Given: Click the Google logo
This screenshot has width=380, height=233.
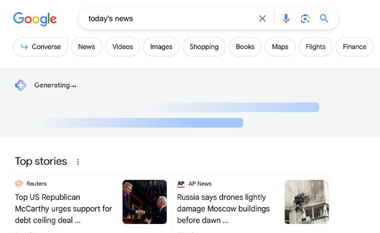Looking at the screenshot, I should click(x=35, y=19).
